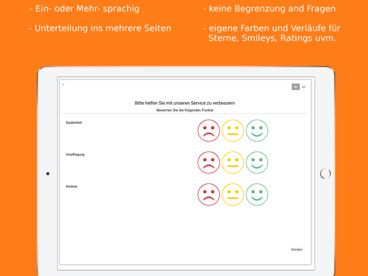Select the red sad smiley for Anreise
The height and width of the screenshot is (276, 368).
coord(209,195)
